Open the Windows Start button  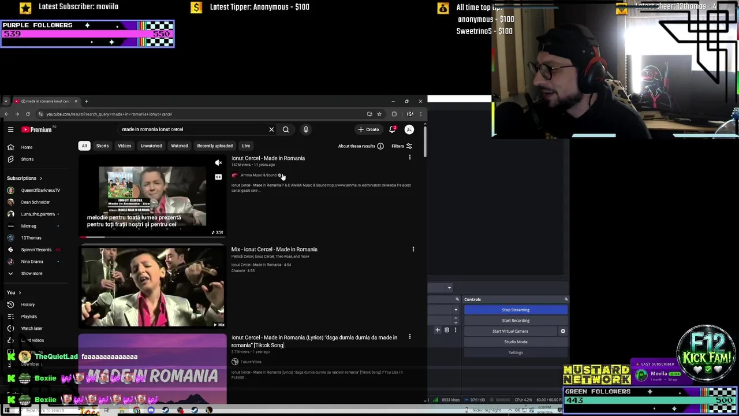[7, 410]
